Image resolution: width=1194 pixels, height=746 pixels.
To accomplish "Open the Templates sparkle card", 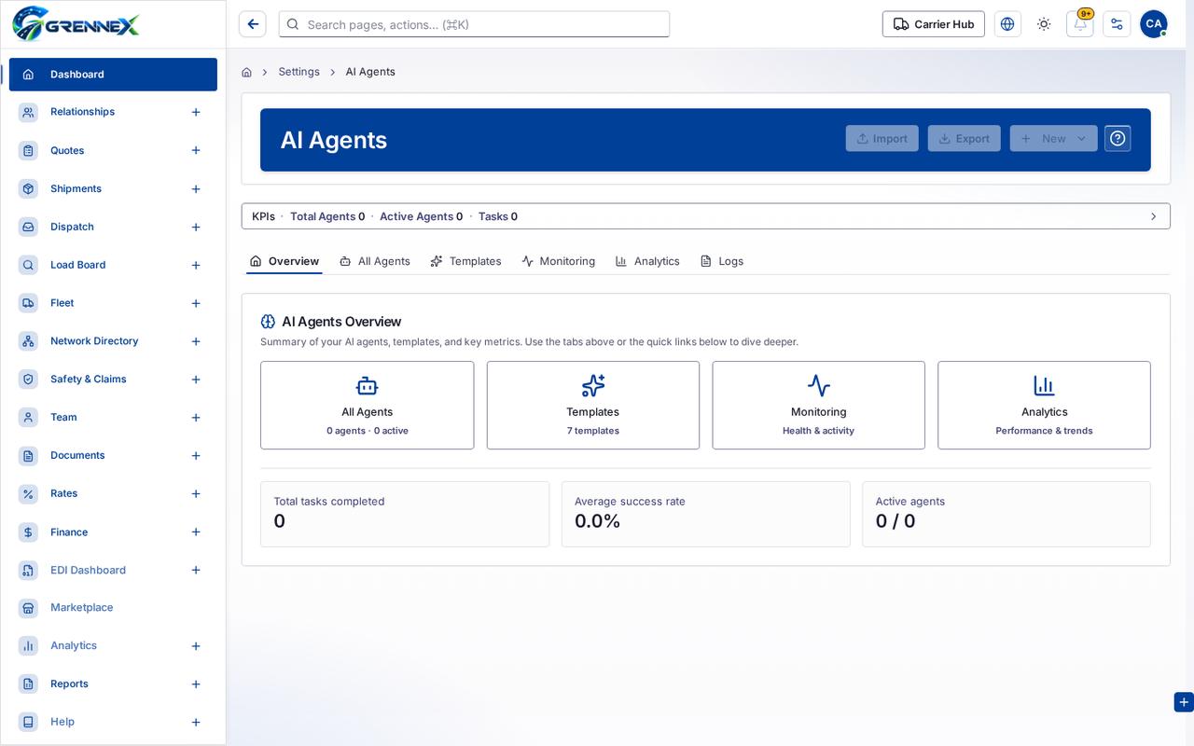I will point(593,406).
